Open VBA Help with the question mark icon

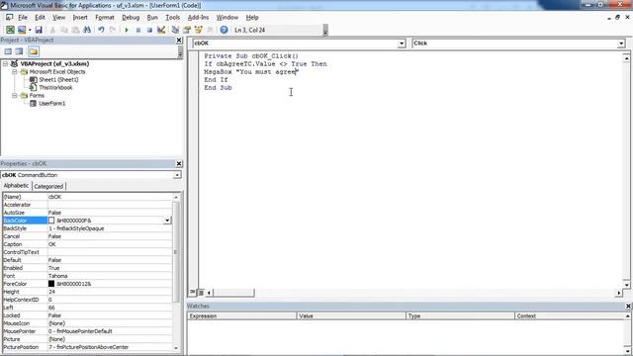225,30
